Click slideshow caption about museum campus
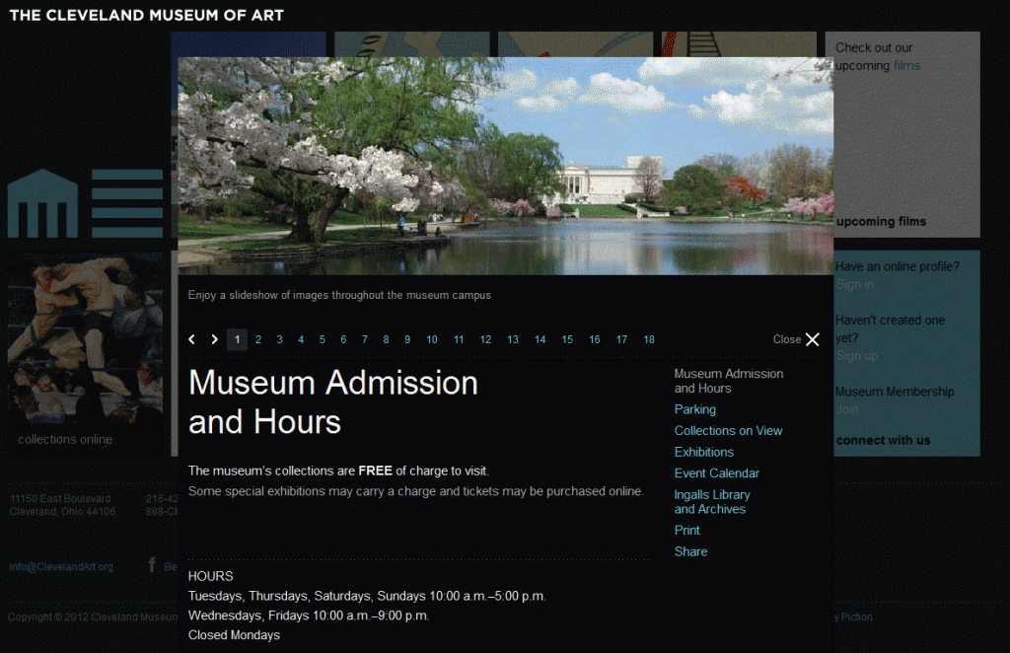 click(x=339, y=295)
